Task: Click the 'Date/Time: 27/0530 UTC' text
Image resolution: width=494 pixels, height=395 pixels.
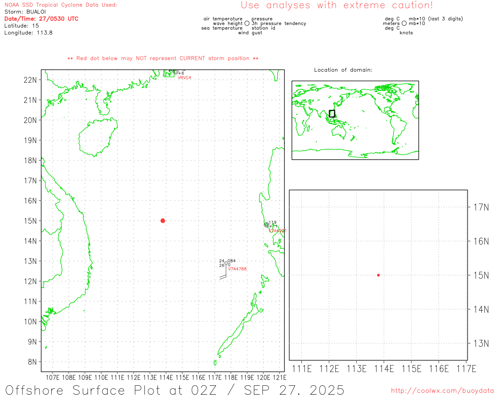Action: (41, 19)
